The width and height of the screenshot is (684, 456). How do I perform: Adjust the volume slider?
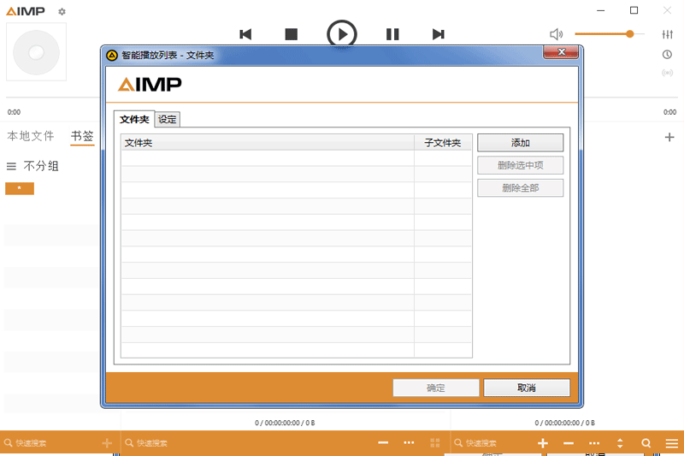pos(609,34)
